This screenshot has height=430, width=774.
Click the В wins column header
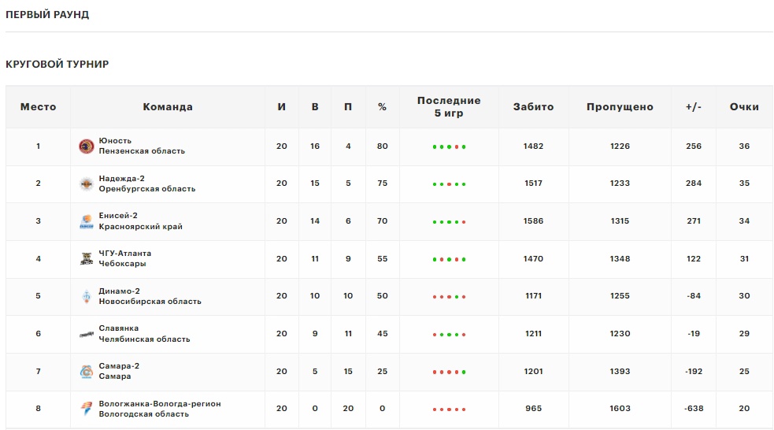tap(315, 107)
